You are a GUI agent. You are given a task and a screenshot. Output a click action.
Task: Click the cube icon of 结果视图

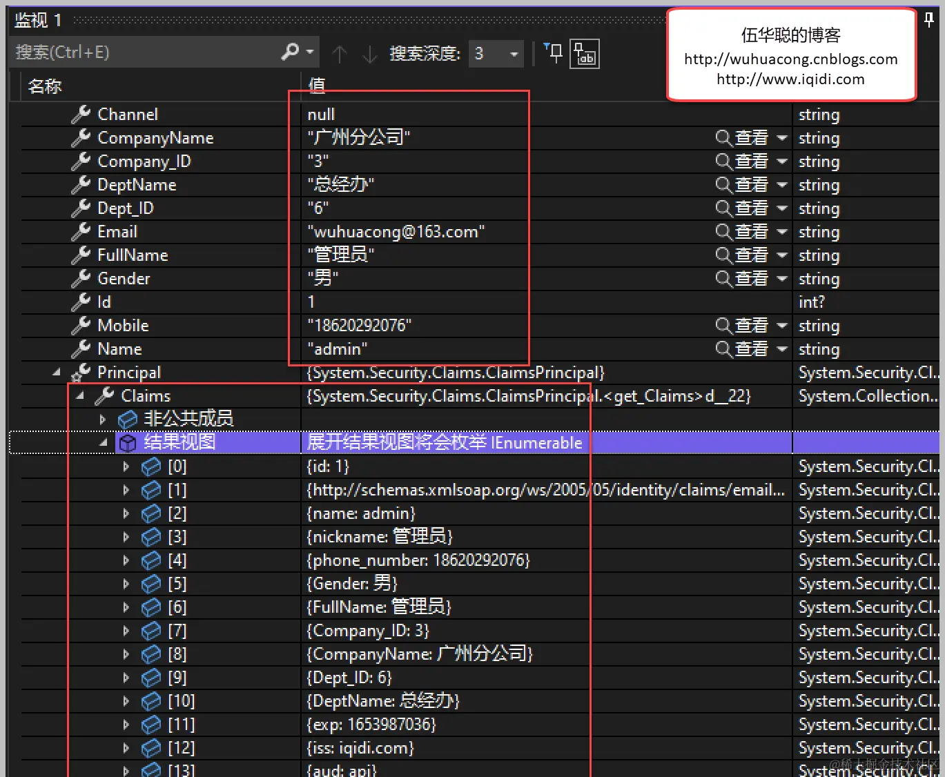[128, 442]
